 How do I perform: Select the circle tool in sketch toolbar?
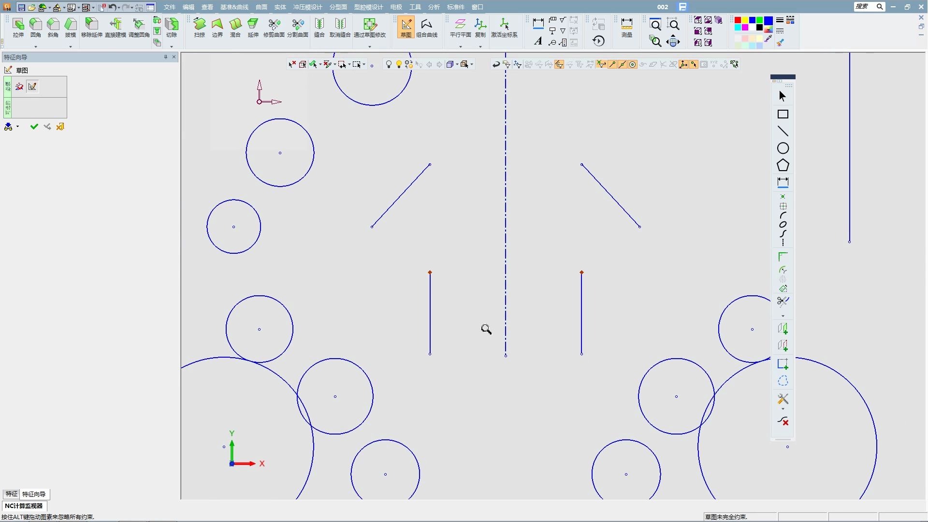pyautogui.click(x=783, y=148)
